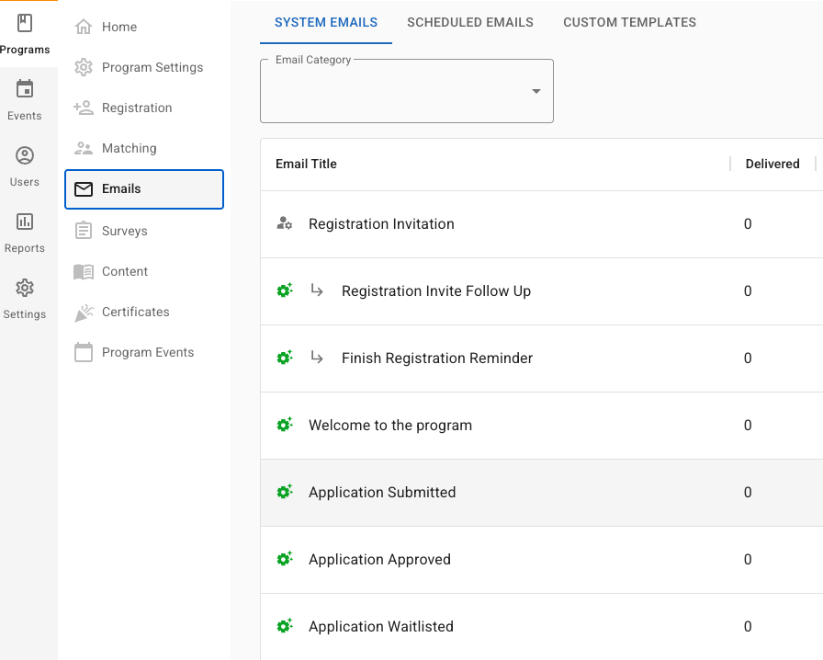
Task: Open the Application Submitted email row
Action: [x=382, y=492]
